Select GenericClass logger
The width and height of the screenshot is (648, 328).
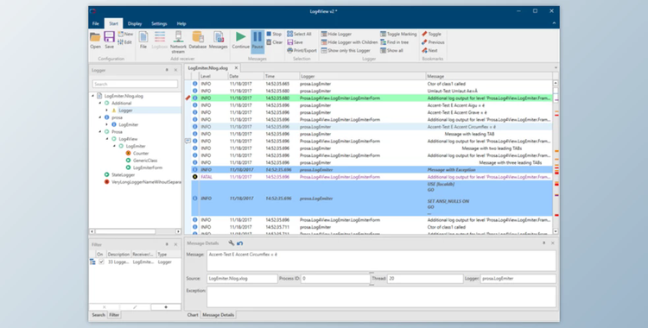[x=145, y=161]
